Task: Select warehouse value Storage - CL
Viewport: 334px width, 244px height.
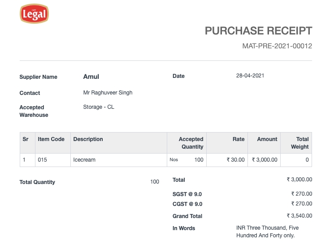Action: (99, 107)
